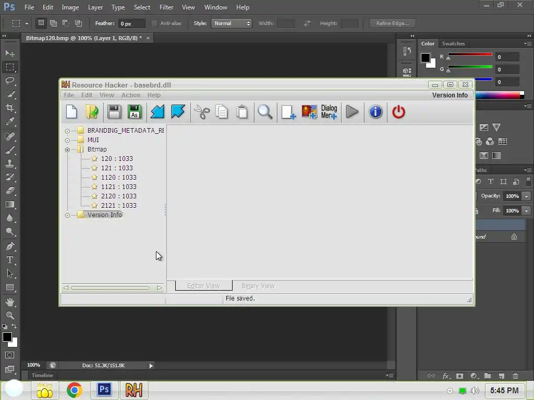Select Photoshop's Pen tool
Image resolution: width=534 pixels, height=400 pixels.
(x=10, y=246)
